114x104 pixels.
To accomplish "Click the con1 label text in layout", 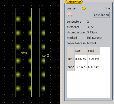I will [24, 53].
